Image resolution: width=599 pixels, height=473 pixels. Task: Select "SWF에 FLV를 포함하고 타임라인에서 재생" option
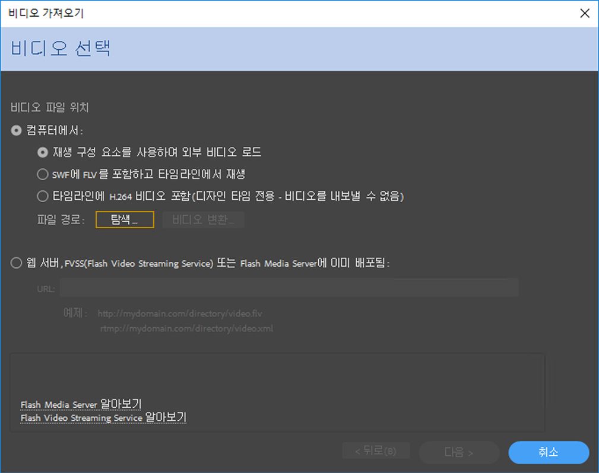point(42,174)
